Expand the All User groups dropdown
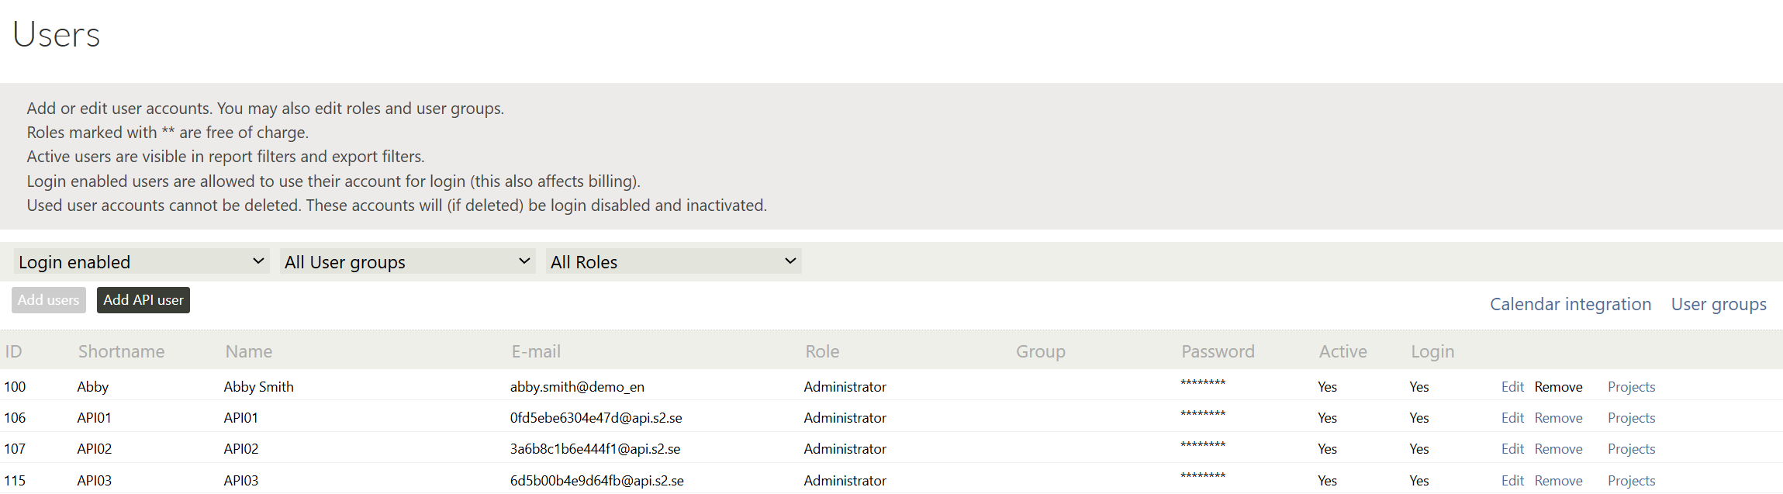Screen dimensions: 1783x494 tap(407, 262)
